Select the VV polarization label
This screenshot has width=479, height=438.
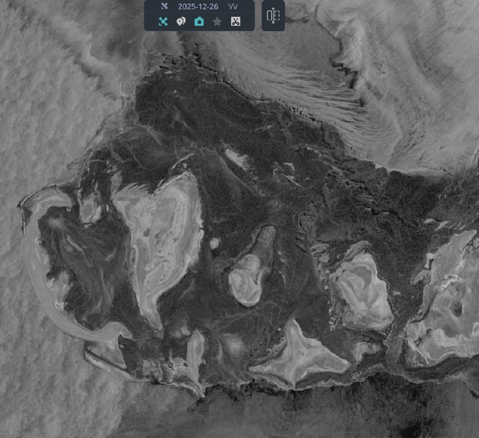click(233, 7)
